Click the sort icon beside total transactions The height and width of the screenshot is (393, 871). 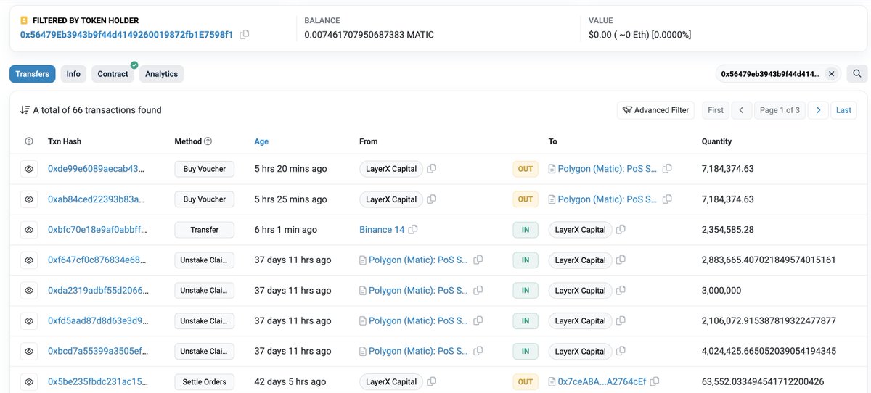pyautogui.click(x=25, y=110)
